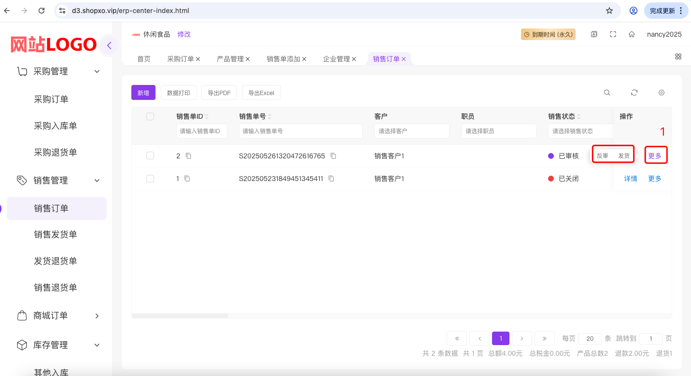This screenshot has height=376, width=691.
Task: Copy sales order ID 2
Action: [188, 156]
